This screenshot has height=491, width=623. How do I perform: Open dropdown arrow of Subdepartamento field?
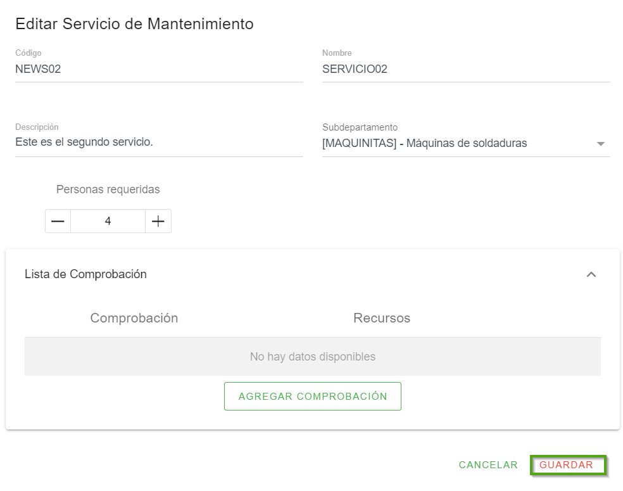pos(600,144)
